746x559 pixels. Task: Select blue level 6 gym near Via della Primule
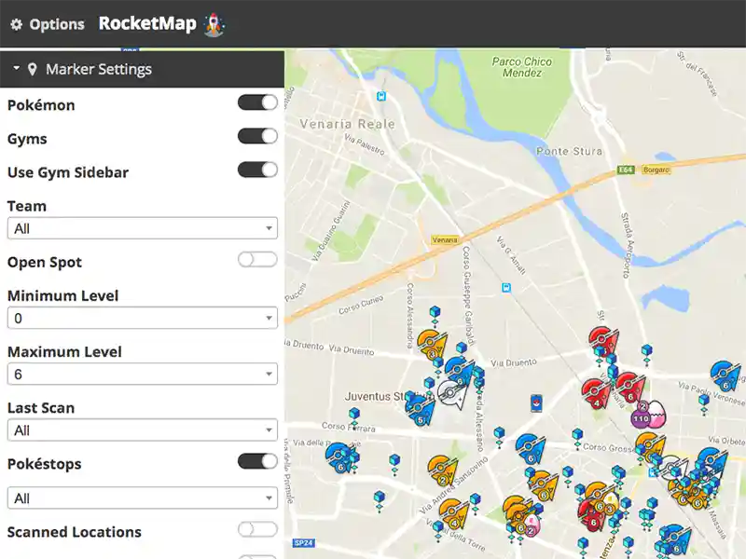pyautogui.click(x=339, y=457)
